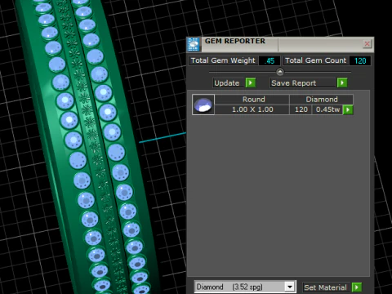Image resolution: width=392 pixels, height=294 pixels.
Task: Select the '0.45tw' weight cell
Action: [327, 109]
